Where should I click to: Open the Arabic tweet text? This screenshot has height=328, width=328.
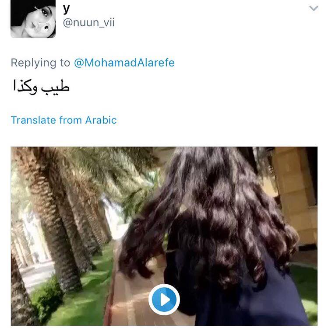point(41,87)
